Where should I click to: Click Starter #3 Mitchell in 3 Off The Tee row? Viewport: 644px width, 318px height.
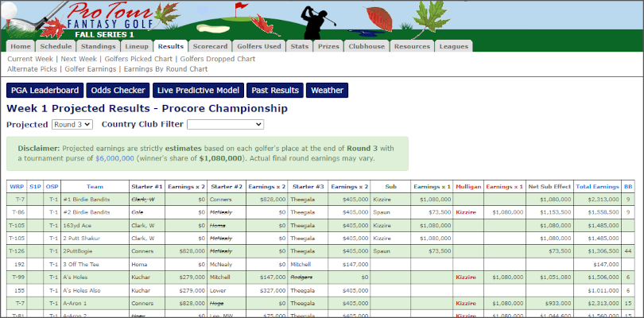point(300,264)
